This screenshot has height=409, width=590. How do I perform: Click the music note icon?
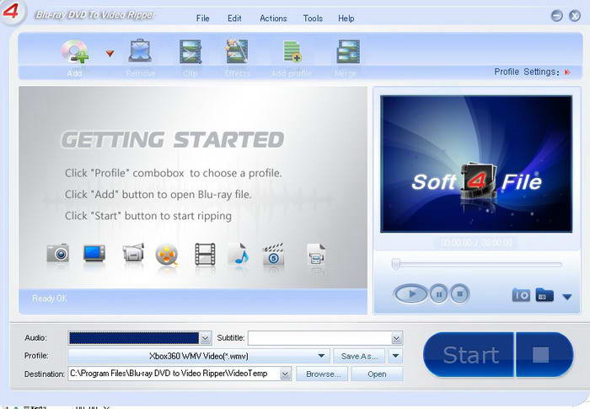tap(239, 254)
